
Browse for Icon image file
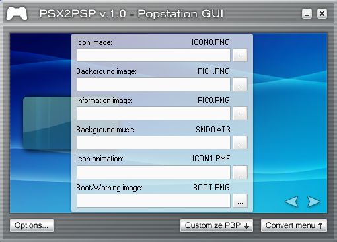point(240,56)
